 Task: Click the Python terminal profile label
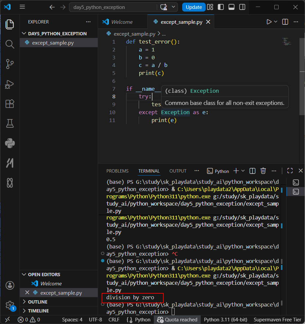click(x=218, y=171)
